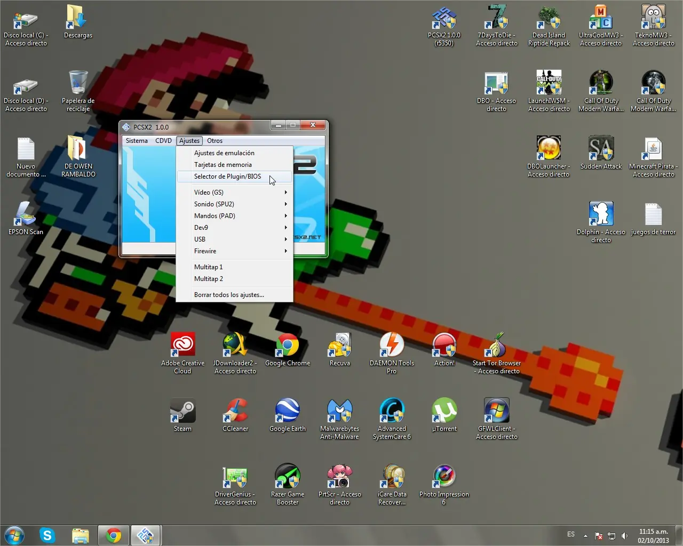Choose Tarjetas de memoria menu entry

point(235,165)
